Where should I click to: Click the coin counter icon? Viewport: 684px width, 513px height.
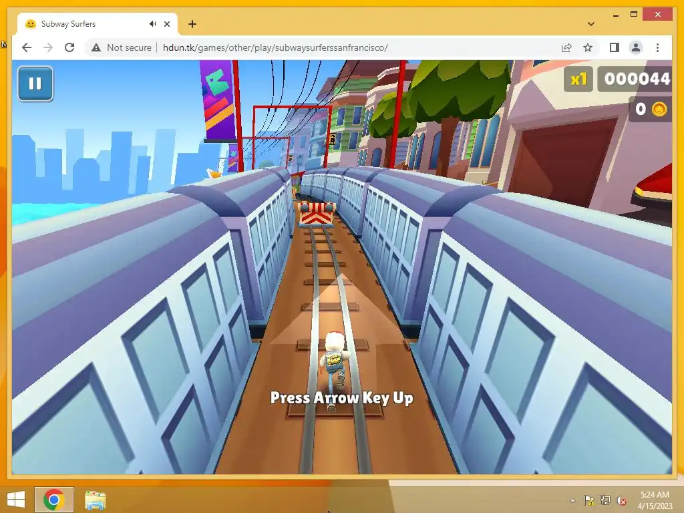pos(659,109)
